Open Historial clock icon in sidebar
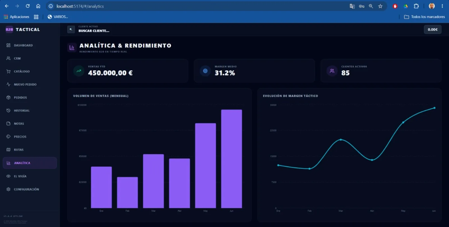The image size is (449, 227). 8,110
